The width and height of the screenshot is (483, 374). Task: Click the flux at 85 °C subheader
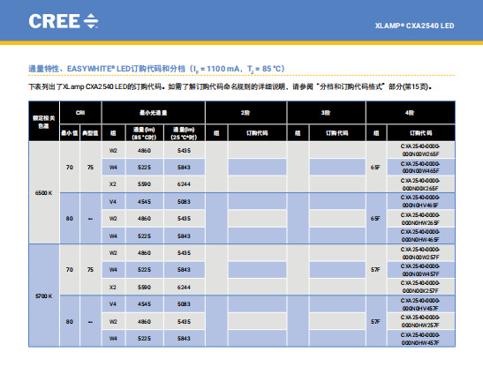pos(144,133)
